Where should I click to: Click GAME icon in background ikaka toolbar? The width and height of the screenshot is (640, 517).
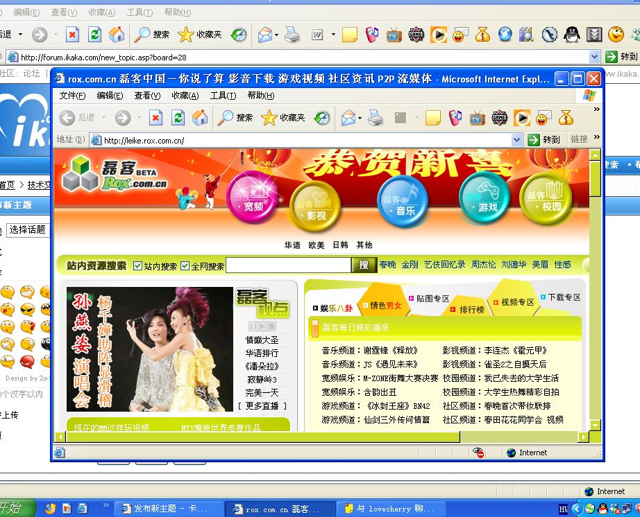click(416, 35)
